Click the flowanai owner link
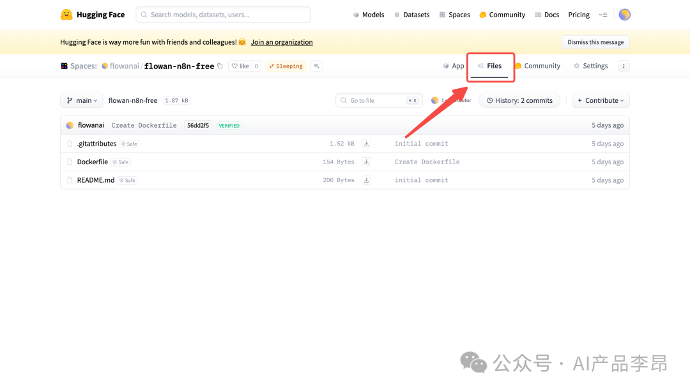 [124, 66]
